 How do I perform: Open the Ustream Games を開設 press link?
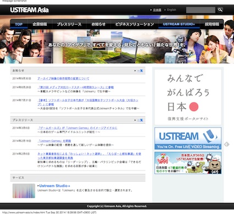[x=54, y=141]
